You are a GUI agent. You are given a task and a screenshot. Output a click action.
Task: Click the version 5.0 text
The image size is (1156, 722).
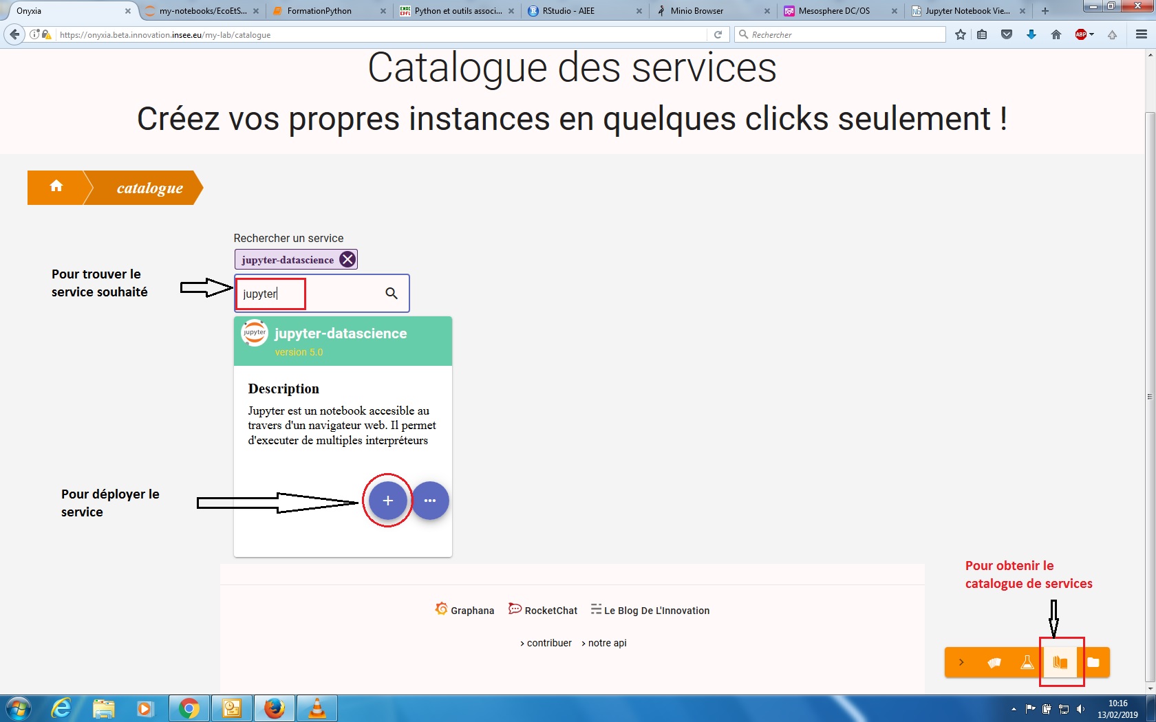pyautogui.click(x=299, y=352)
